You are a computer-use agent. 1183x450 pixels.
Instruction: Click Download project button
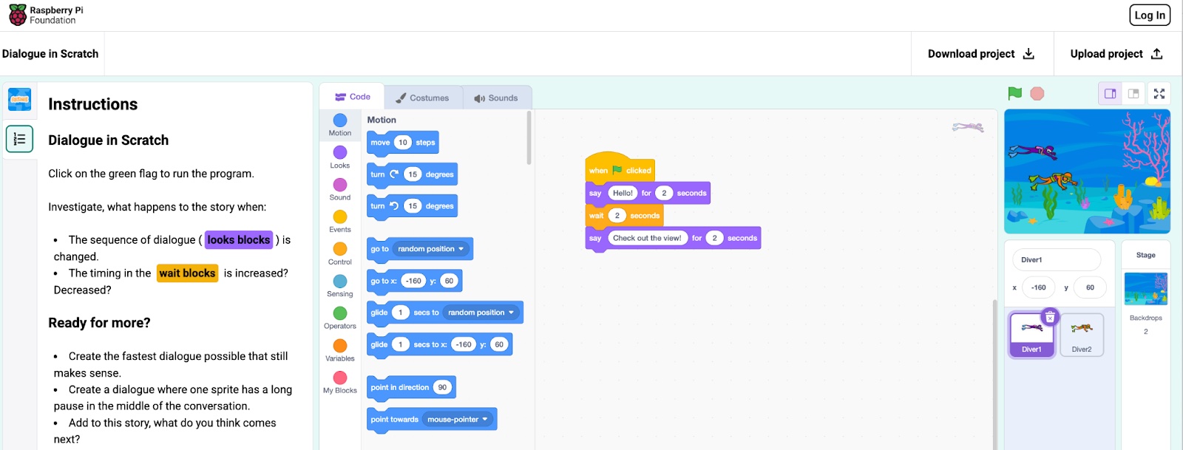981,54
